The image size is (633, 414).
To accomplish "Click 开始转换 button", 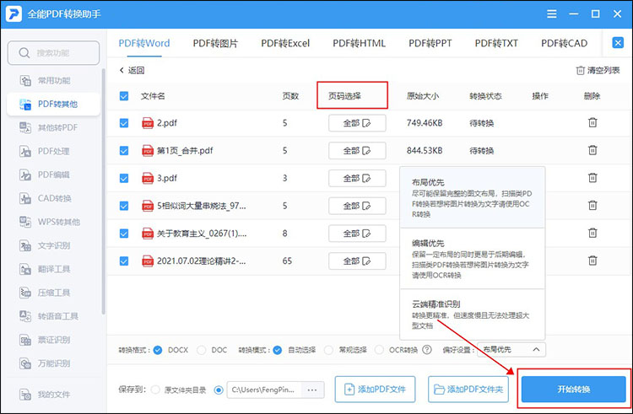I will [x=573, y=389].
